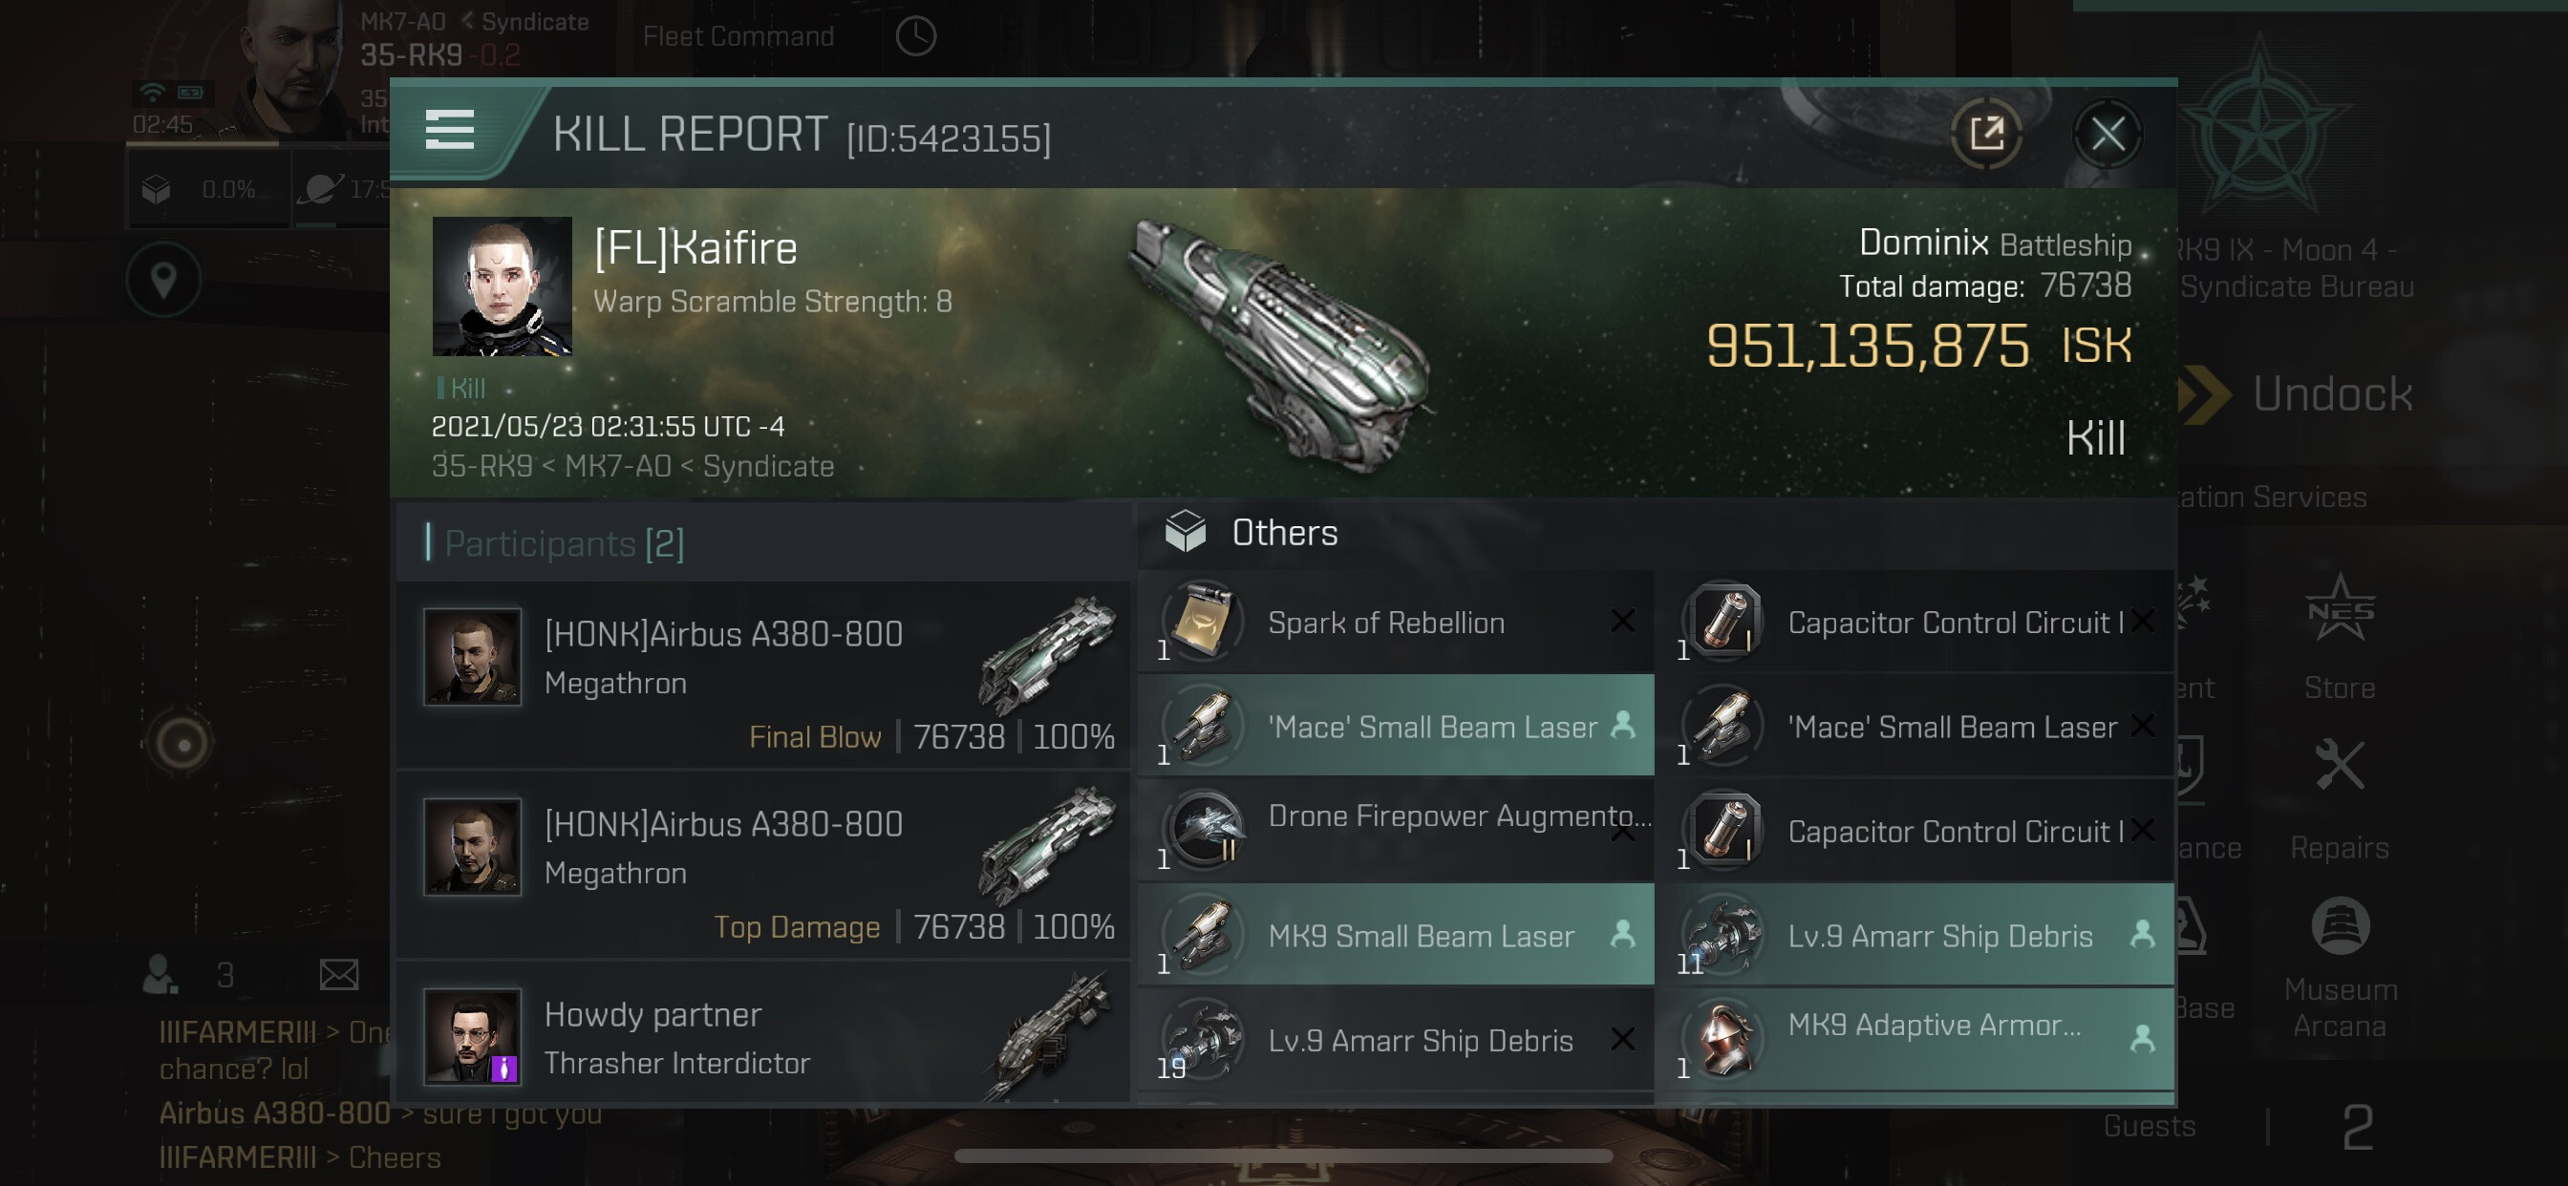Click the 35-RK9 system location link

(x=481, y=466)
